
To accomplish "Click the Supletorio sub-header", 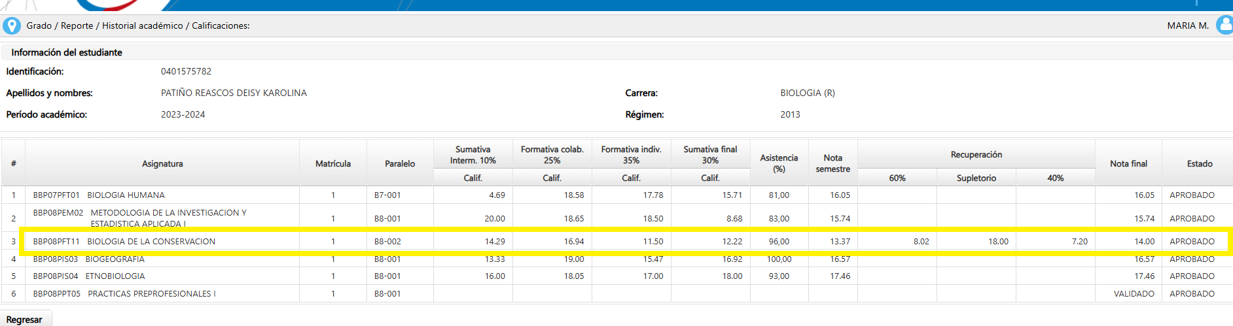I will point(976,178).
